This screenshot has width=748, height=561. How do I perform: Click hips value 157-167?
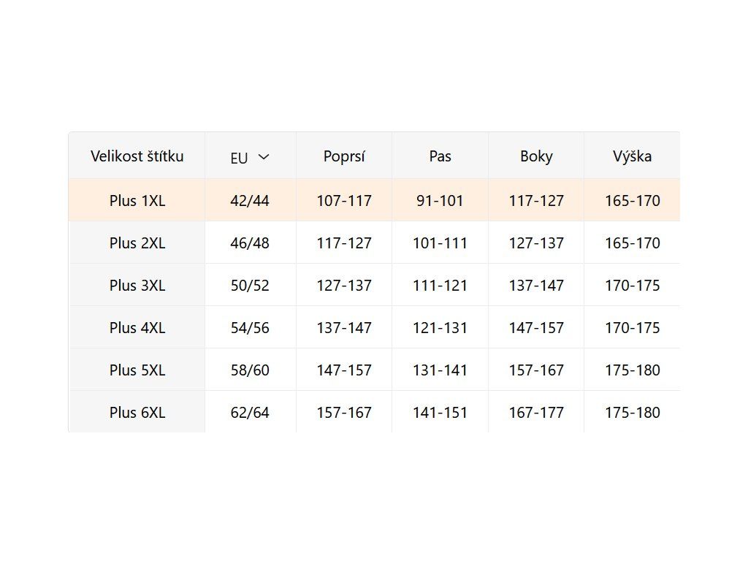536,370
